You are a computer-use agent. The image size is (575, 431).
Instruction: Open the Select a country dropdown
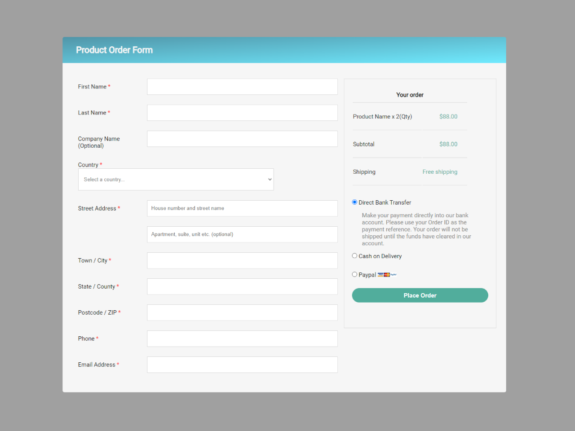pos(176,179)
